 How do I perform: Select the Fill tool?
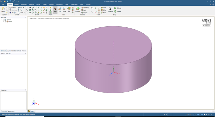(69, 10)
